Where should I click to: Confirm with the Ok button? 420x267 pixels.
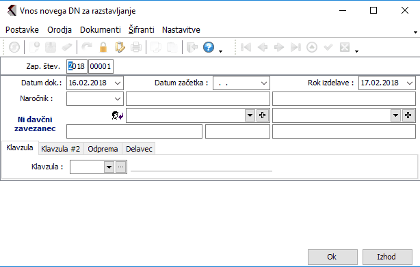coord(332,257)
